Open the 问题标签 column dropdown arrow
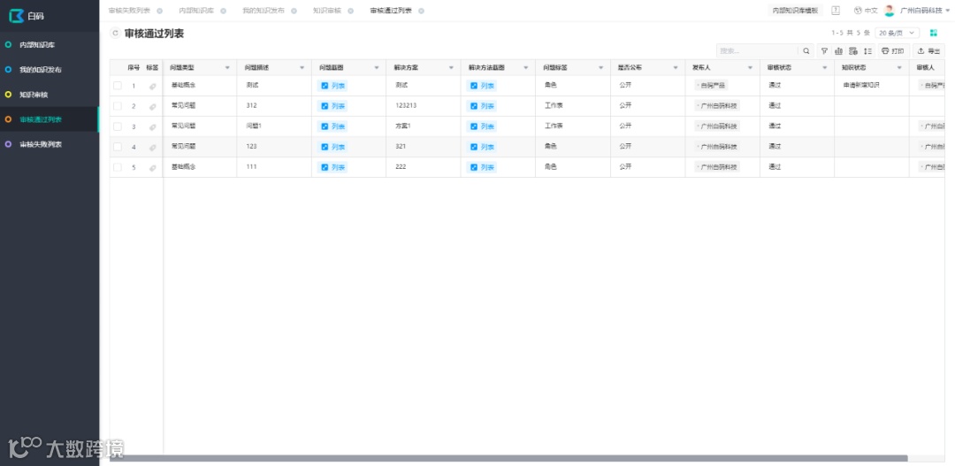The height and width of the screenshot is (466, 955). click(601, 67)
